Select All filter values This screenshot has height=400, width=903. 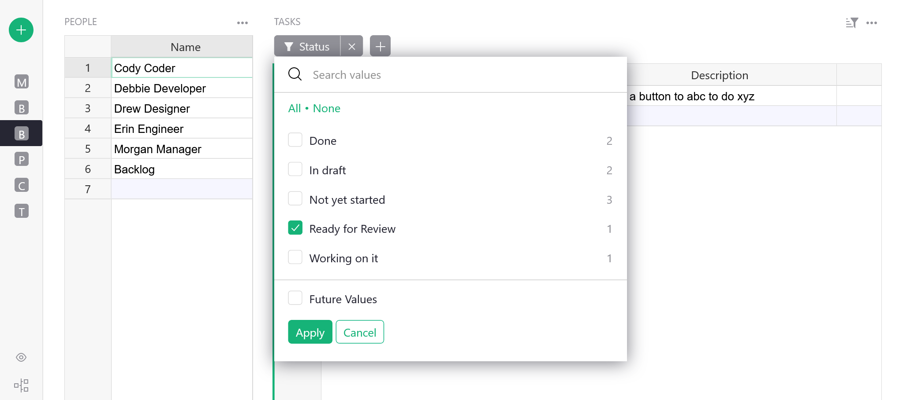[x=294, y=108]
